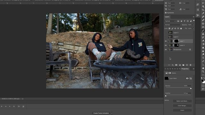Click the timeline play button
205x115 pixels.
pos(2,106)
